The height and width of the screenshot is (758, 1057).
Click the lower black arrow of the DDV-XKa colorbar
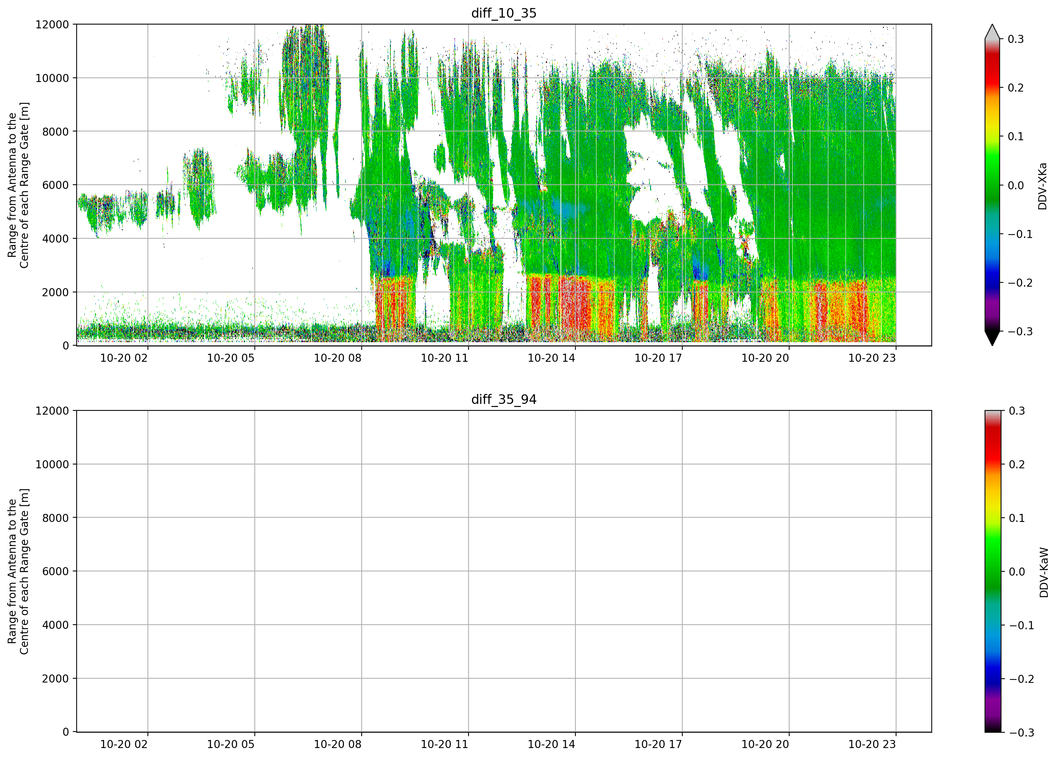click(992, 338)
